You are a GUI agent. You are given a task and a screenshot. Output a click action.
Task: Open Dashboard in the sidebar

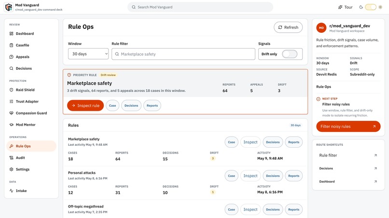(x=31, y=34)
